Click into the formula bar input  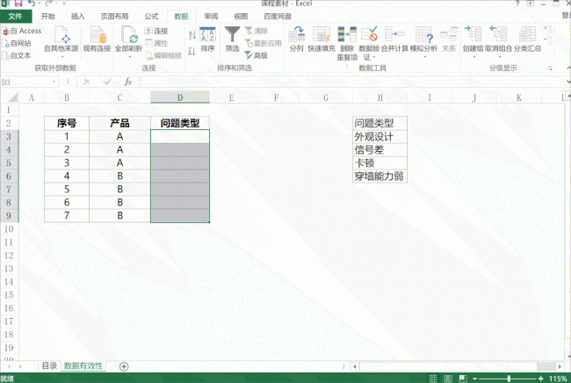coord(352,82)
